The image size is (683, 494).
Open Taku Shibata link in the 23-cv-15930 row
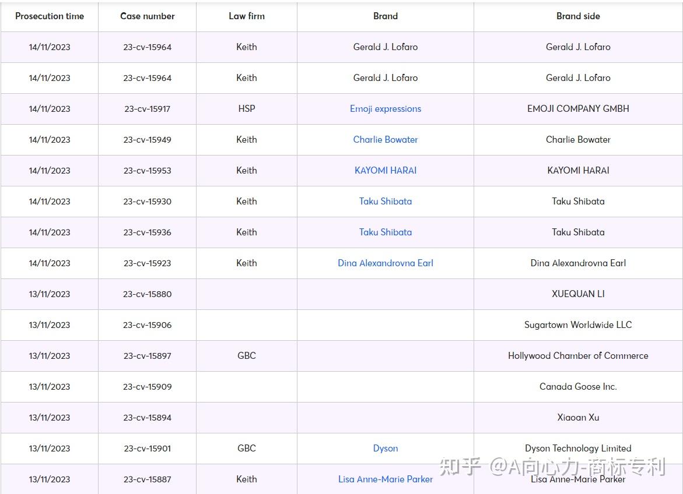click(x=386, y=202)
